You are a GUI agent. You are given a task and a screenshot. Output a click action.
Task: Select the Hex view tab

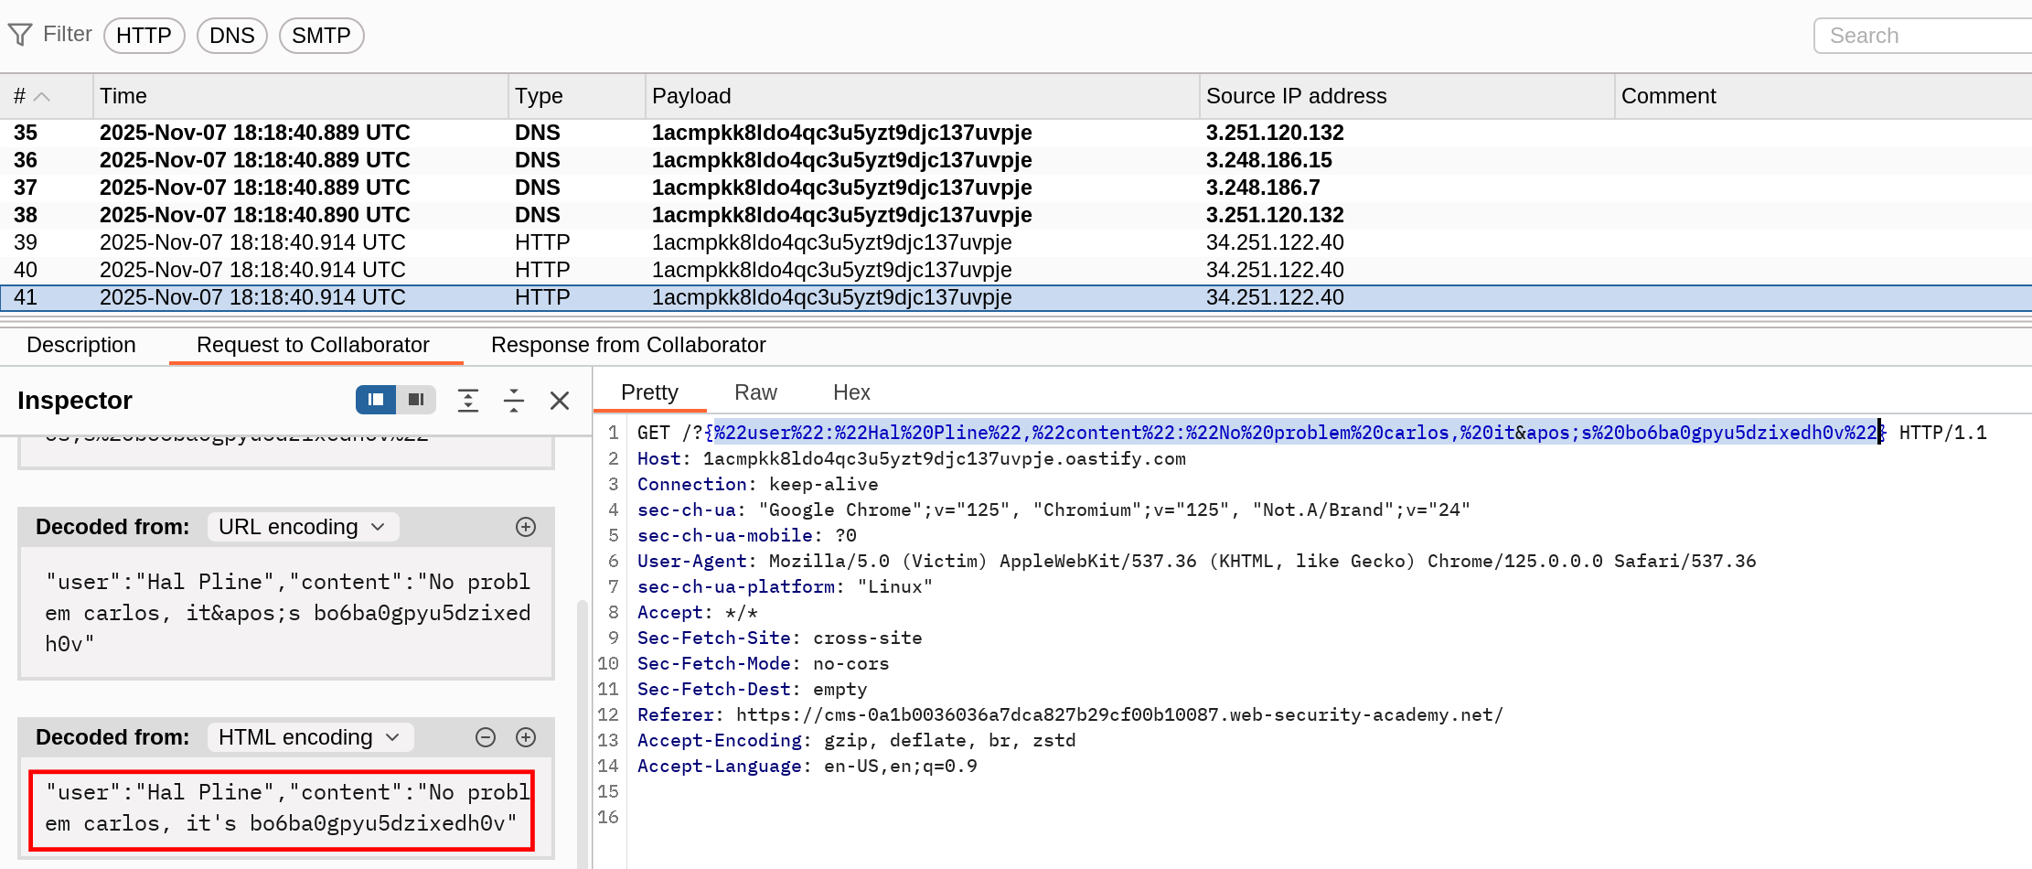[x=851, y=392]
